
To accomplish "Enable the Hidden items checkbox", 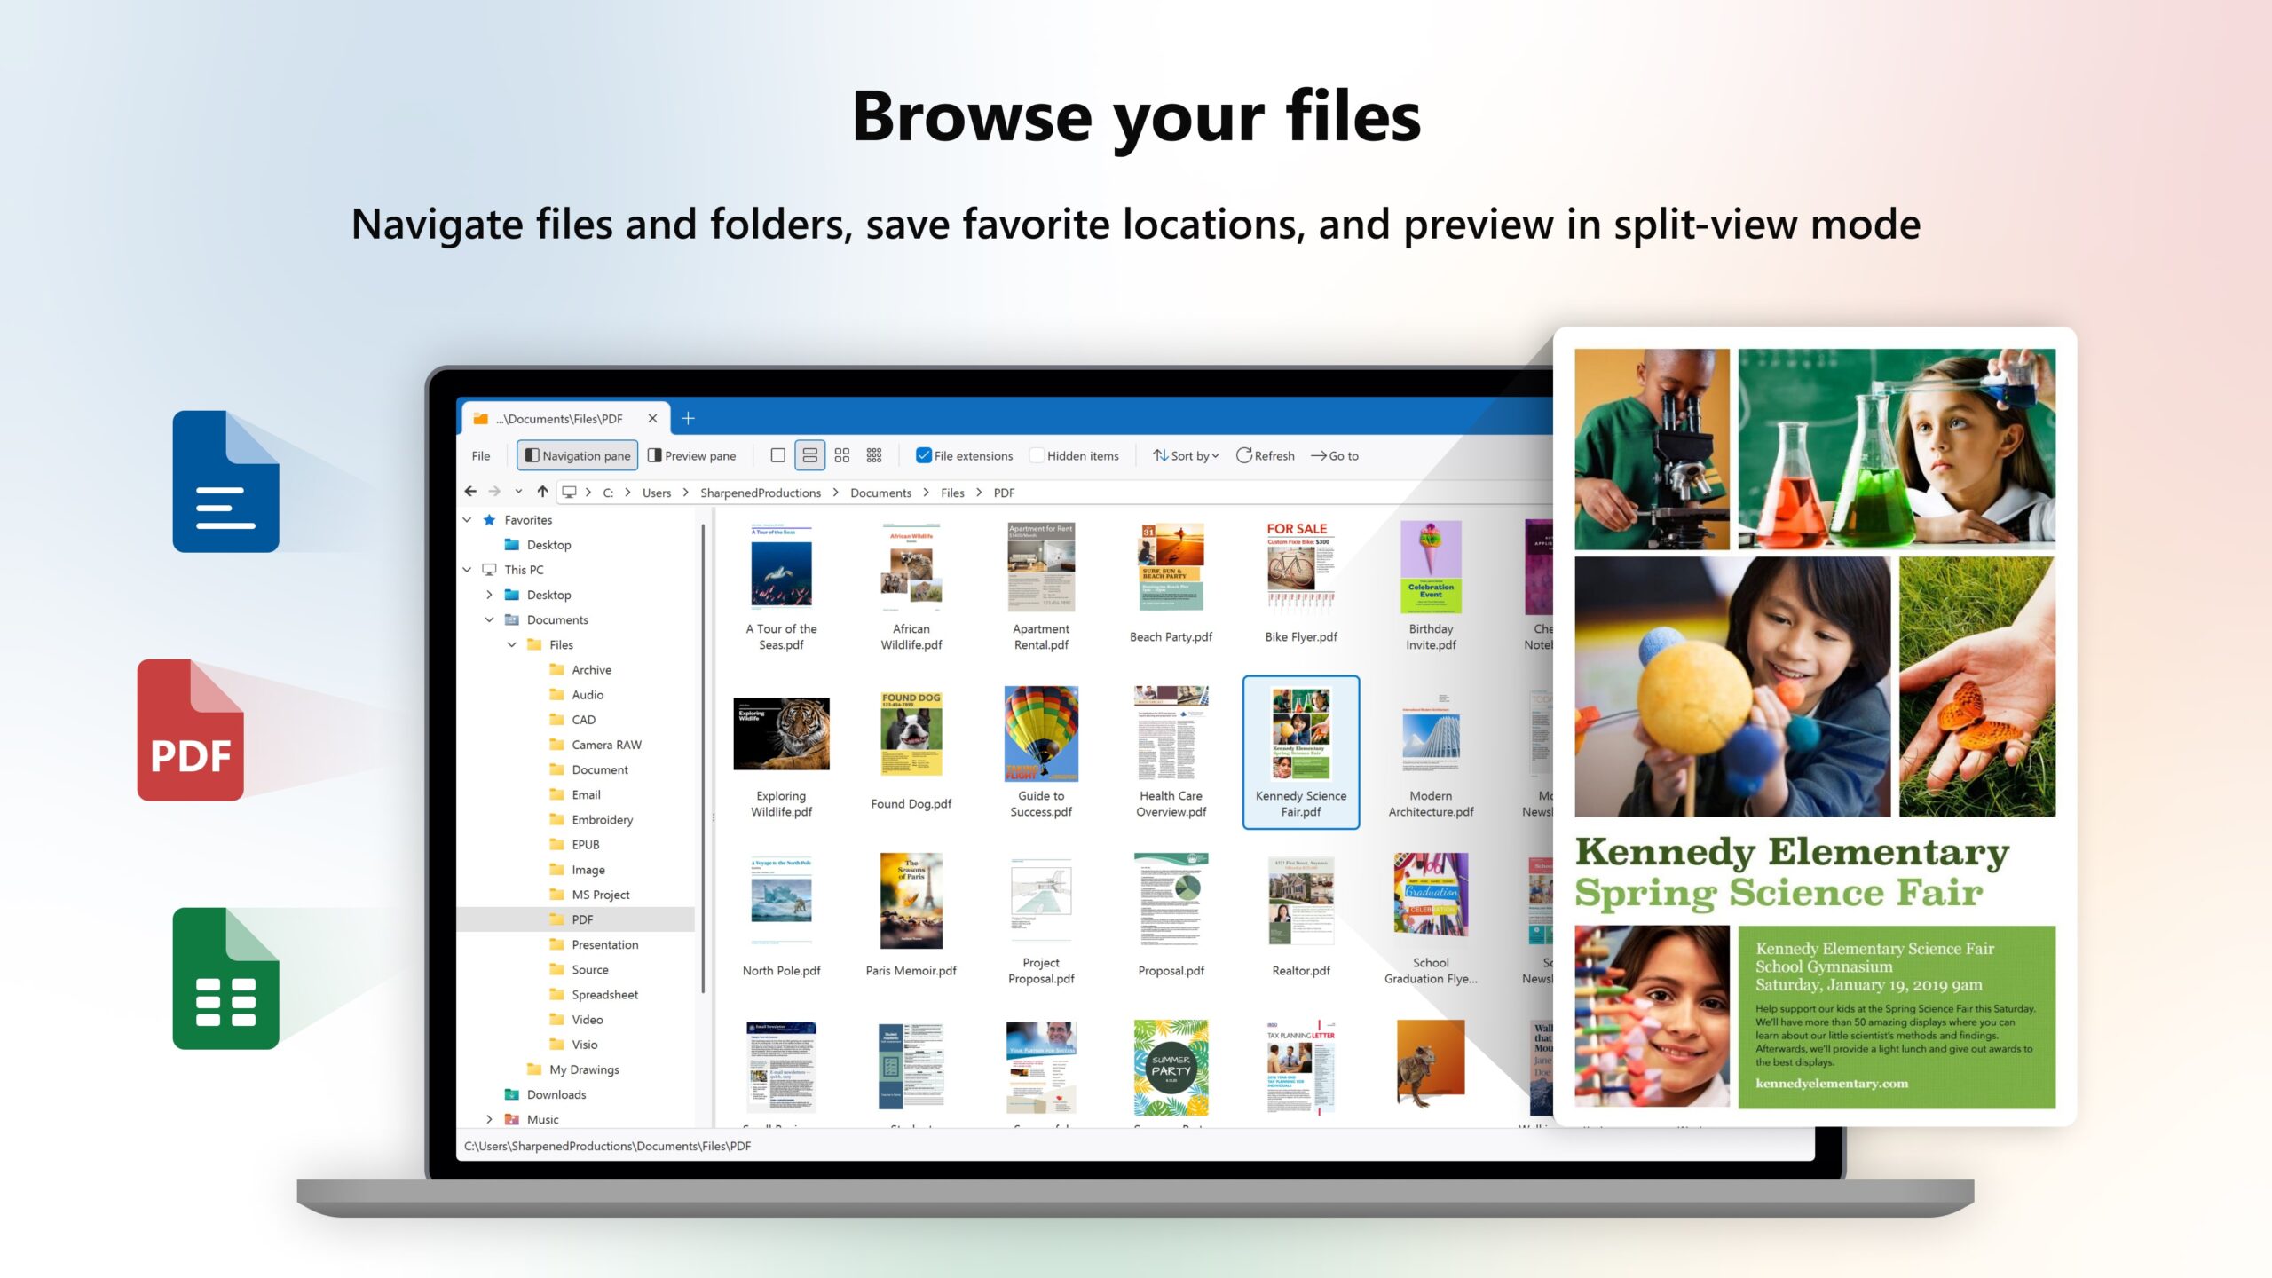I will [1037, 455].
